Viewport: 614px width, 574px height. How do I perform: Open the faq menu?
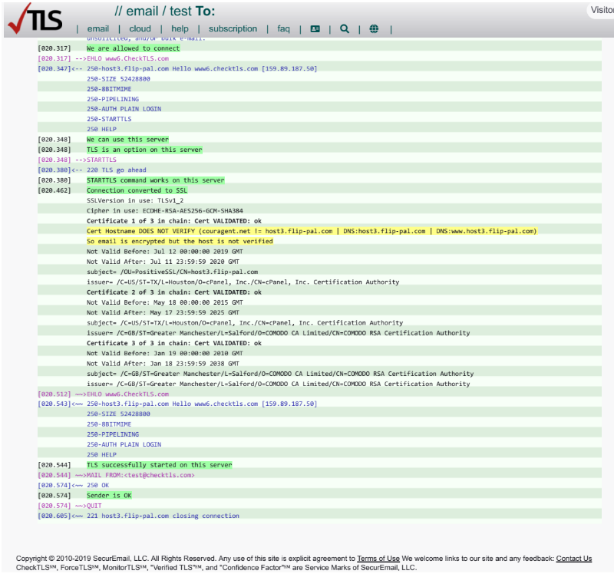coord(283,29)
